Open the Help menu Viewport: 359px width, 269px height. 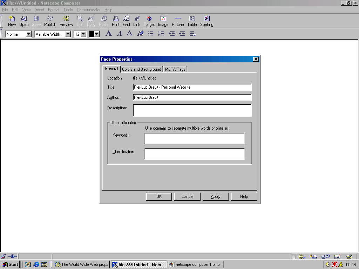click(x=108, y=10)
